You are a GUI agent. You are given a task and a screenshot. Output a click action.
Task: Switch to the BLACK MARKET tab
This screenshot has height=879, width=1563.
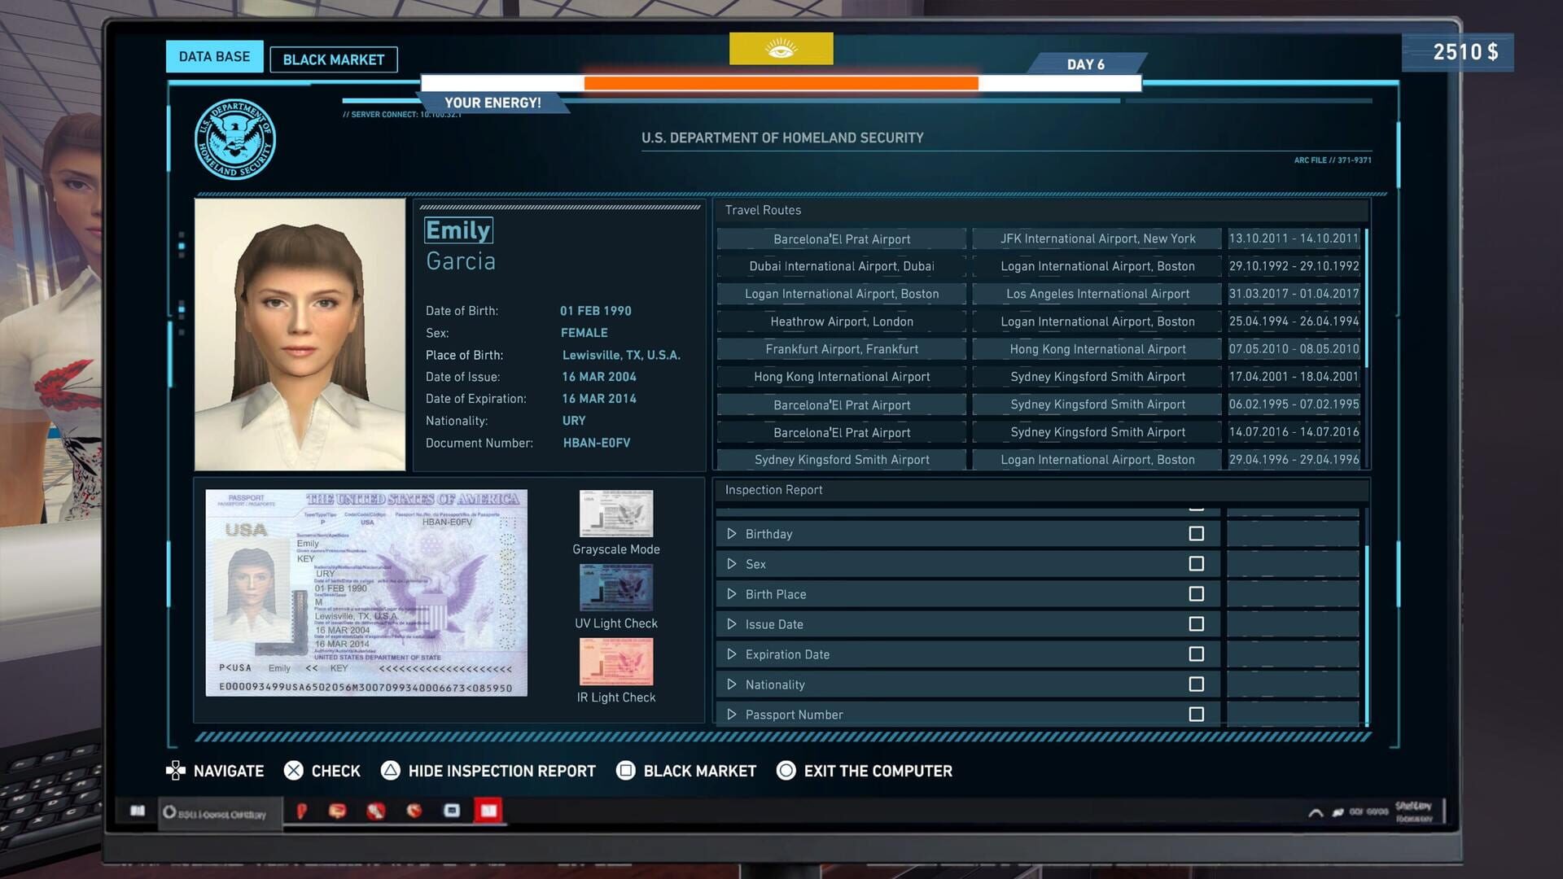click(x=333, y=59)
